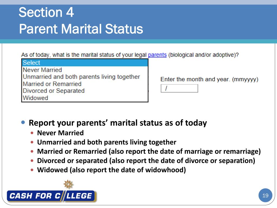
Task: Click the "Section 4" heading text
Action: click(46, 12)
